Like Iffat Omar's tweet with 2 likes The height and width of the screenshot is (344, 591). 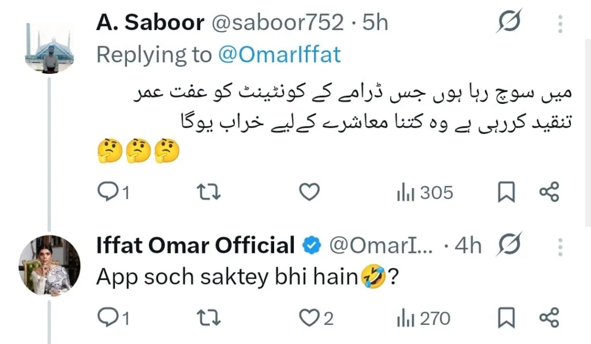(x=310, y=318)
